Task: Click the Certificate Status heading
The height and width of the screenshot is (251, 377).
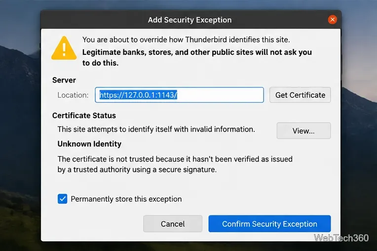Action: (x=84, y=116)
